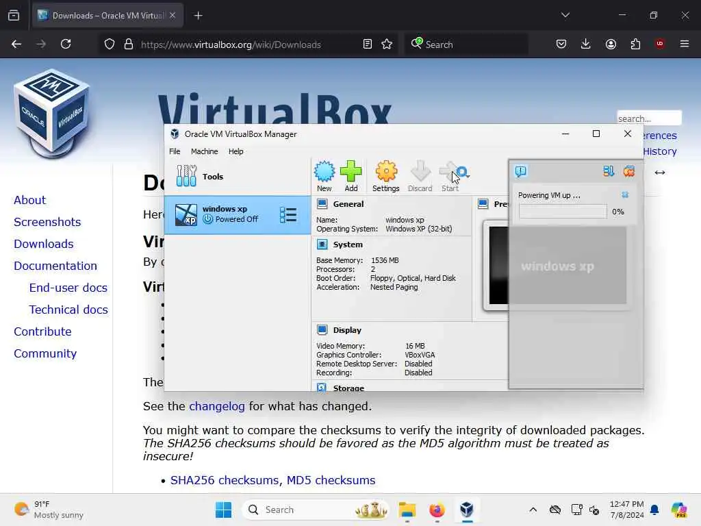Click the System section chip icon
This screenshot has height=526, width=701.
click(322, 245)
